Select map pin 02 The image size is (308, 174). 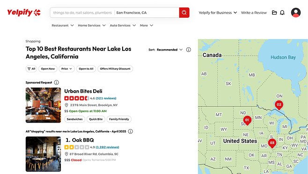pos(279,105)
